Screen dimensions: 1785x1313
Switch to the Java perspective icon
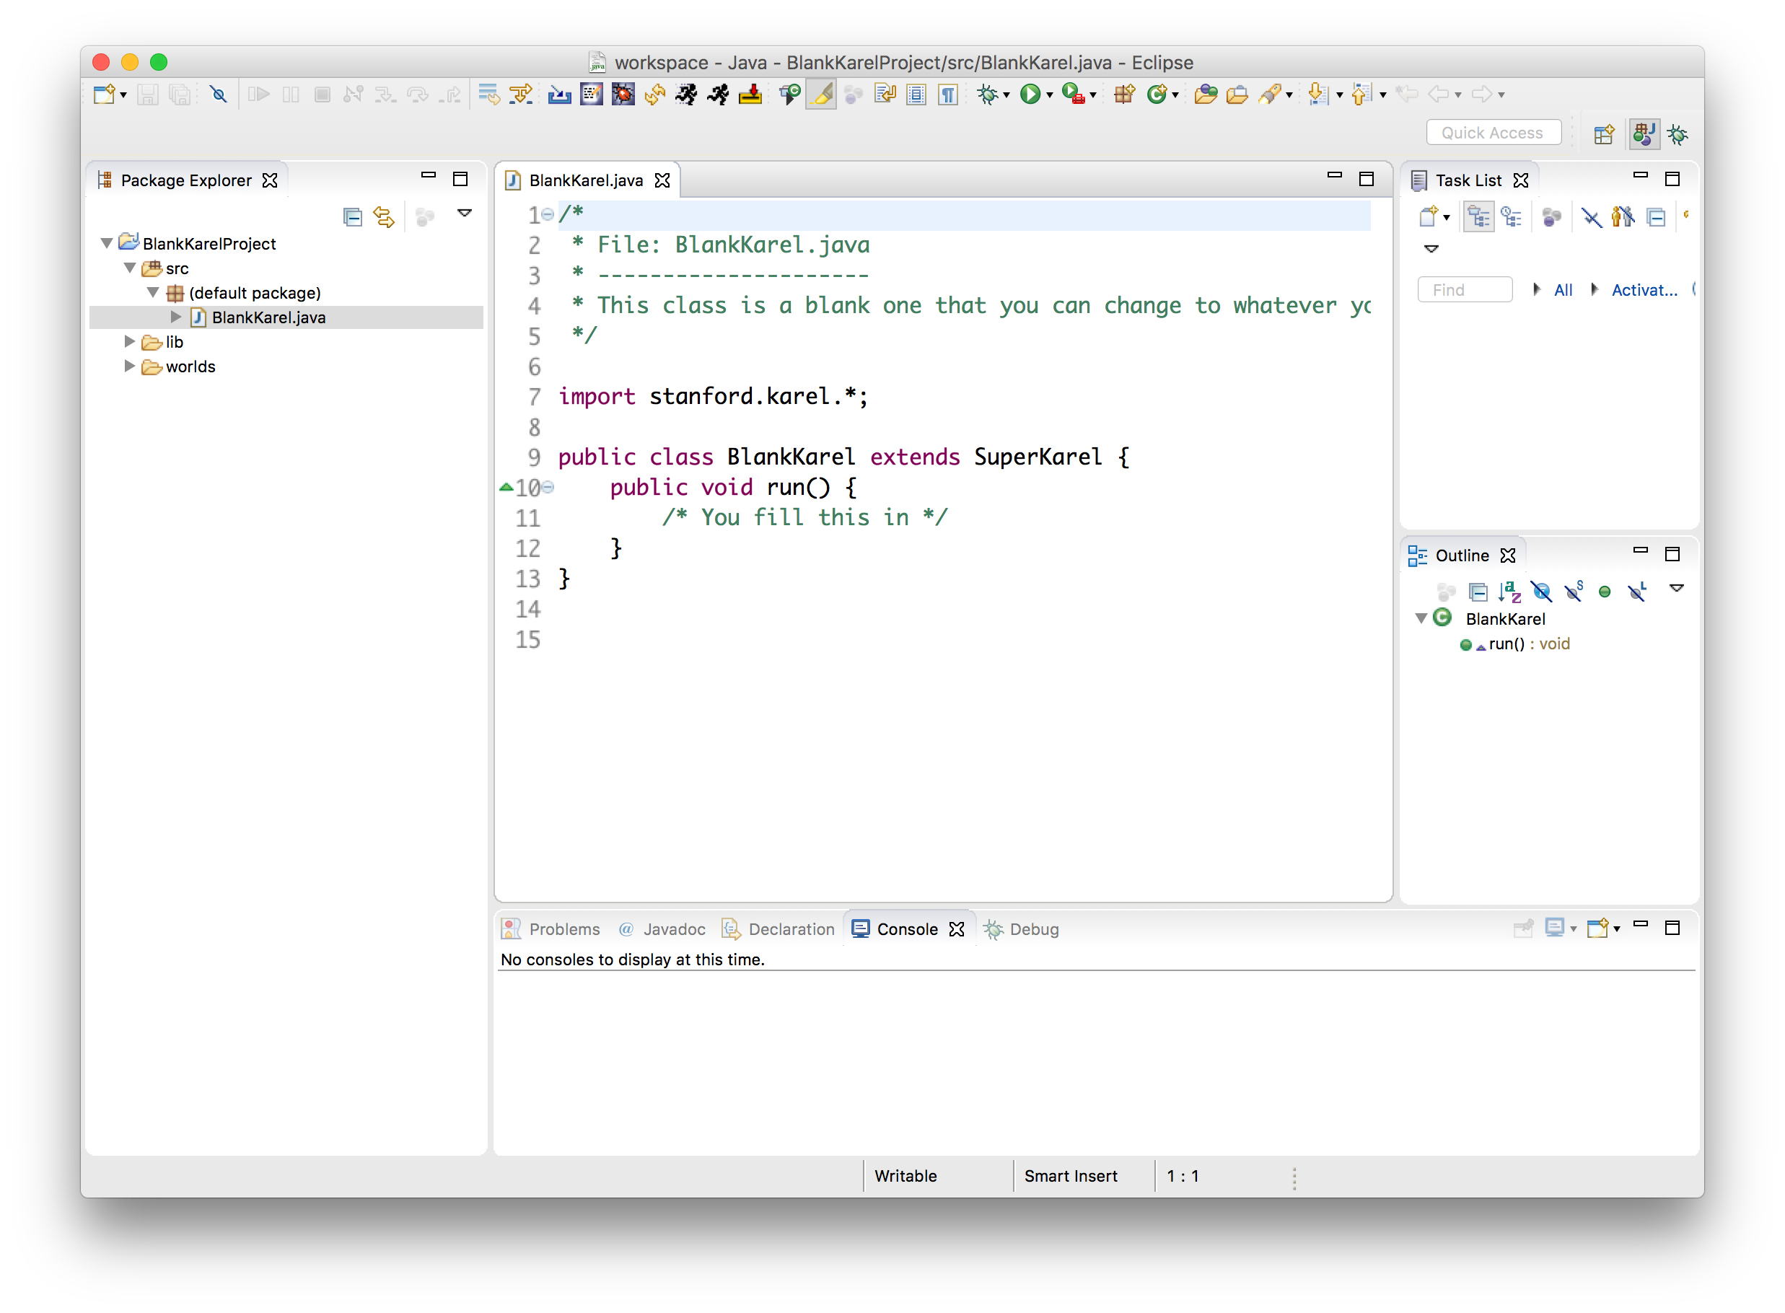point(1644,133)
